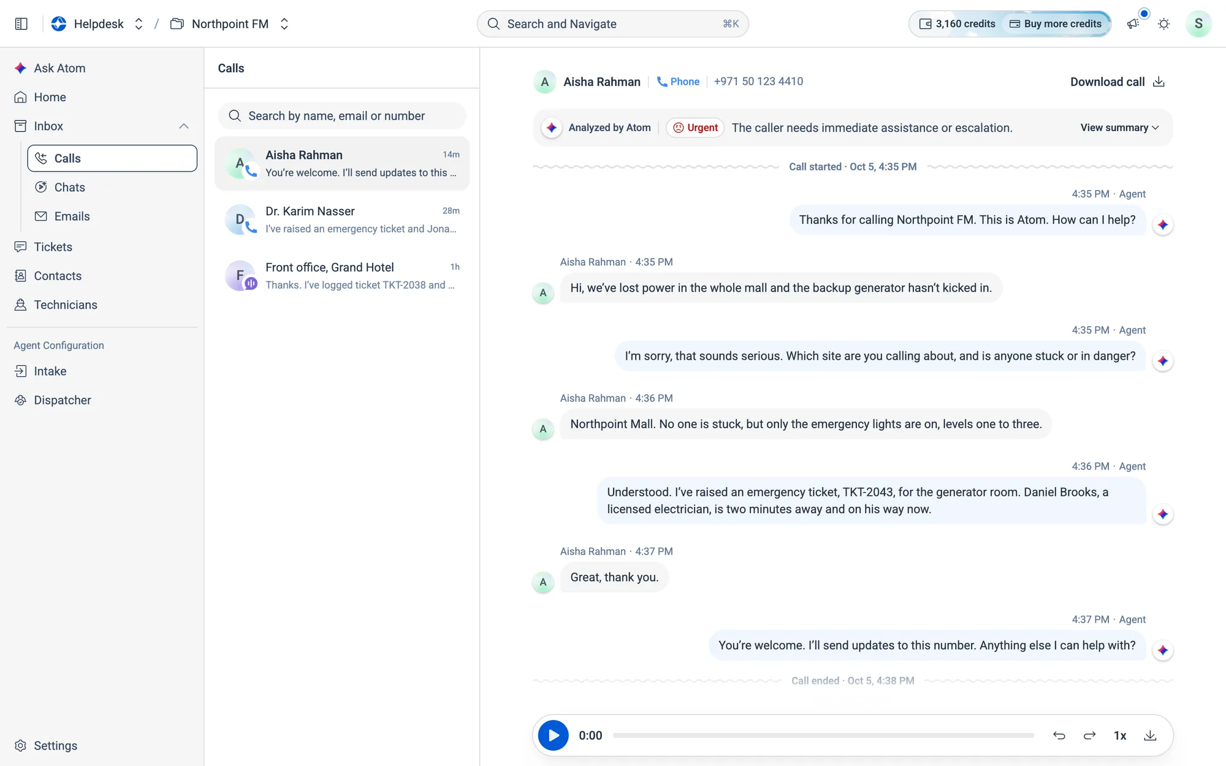Open Dispatcher agent configuration
This screenshot has width=1226, height=766.
52,400
